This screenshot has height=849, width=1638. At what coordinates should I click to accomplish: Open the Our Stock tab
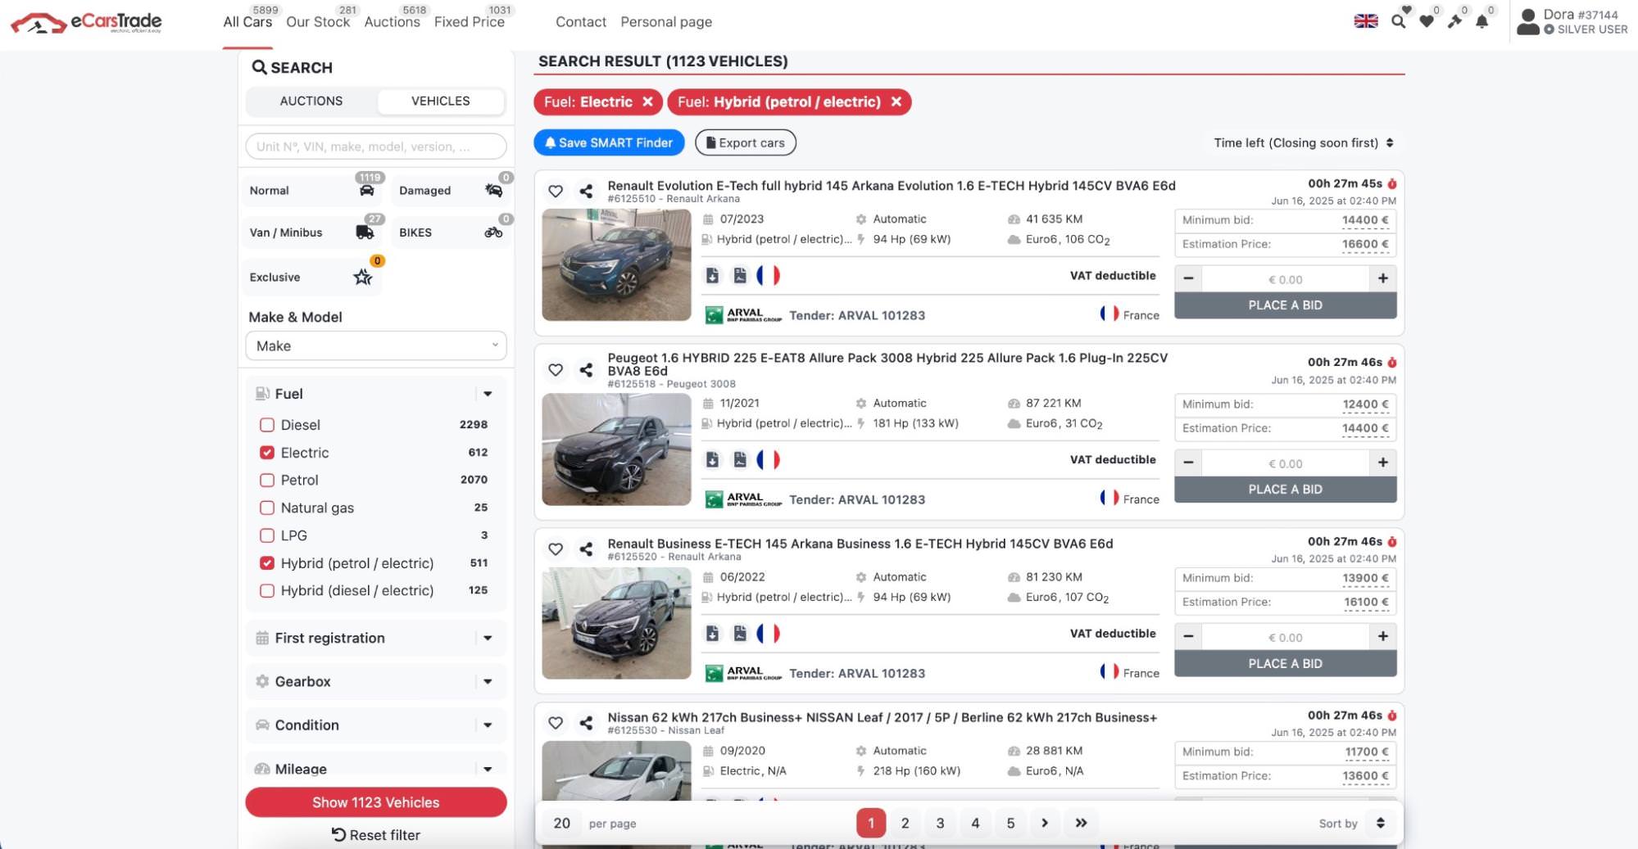[318, 22]
